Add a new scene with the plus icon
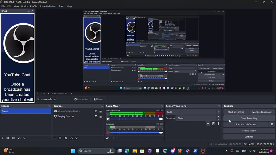 pos(3,138)
